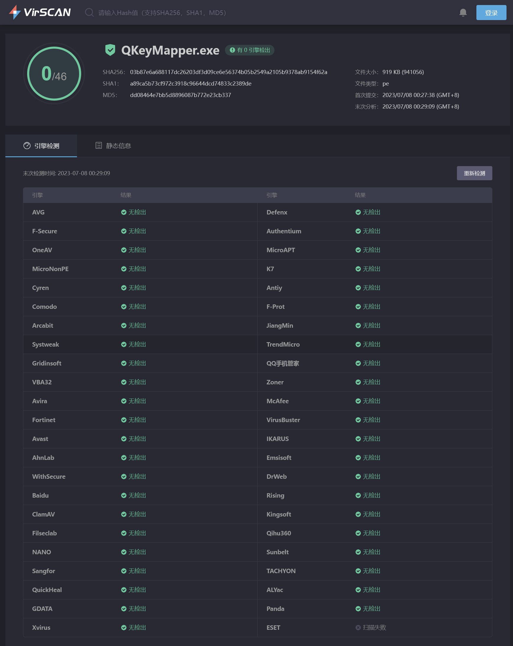Viewport: 513px width, 646px height.
Task: Click the Antiy engine name
Action: (x=274, y=288)
